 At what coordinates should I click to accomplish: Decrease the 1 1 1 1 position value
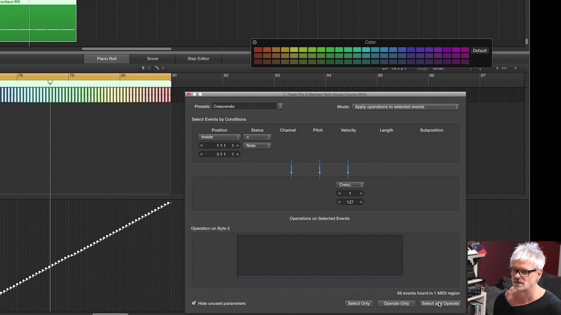[202, 146]
